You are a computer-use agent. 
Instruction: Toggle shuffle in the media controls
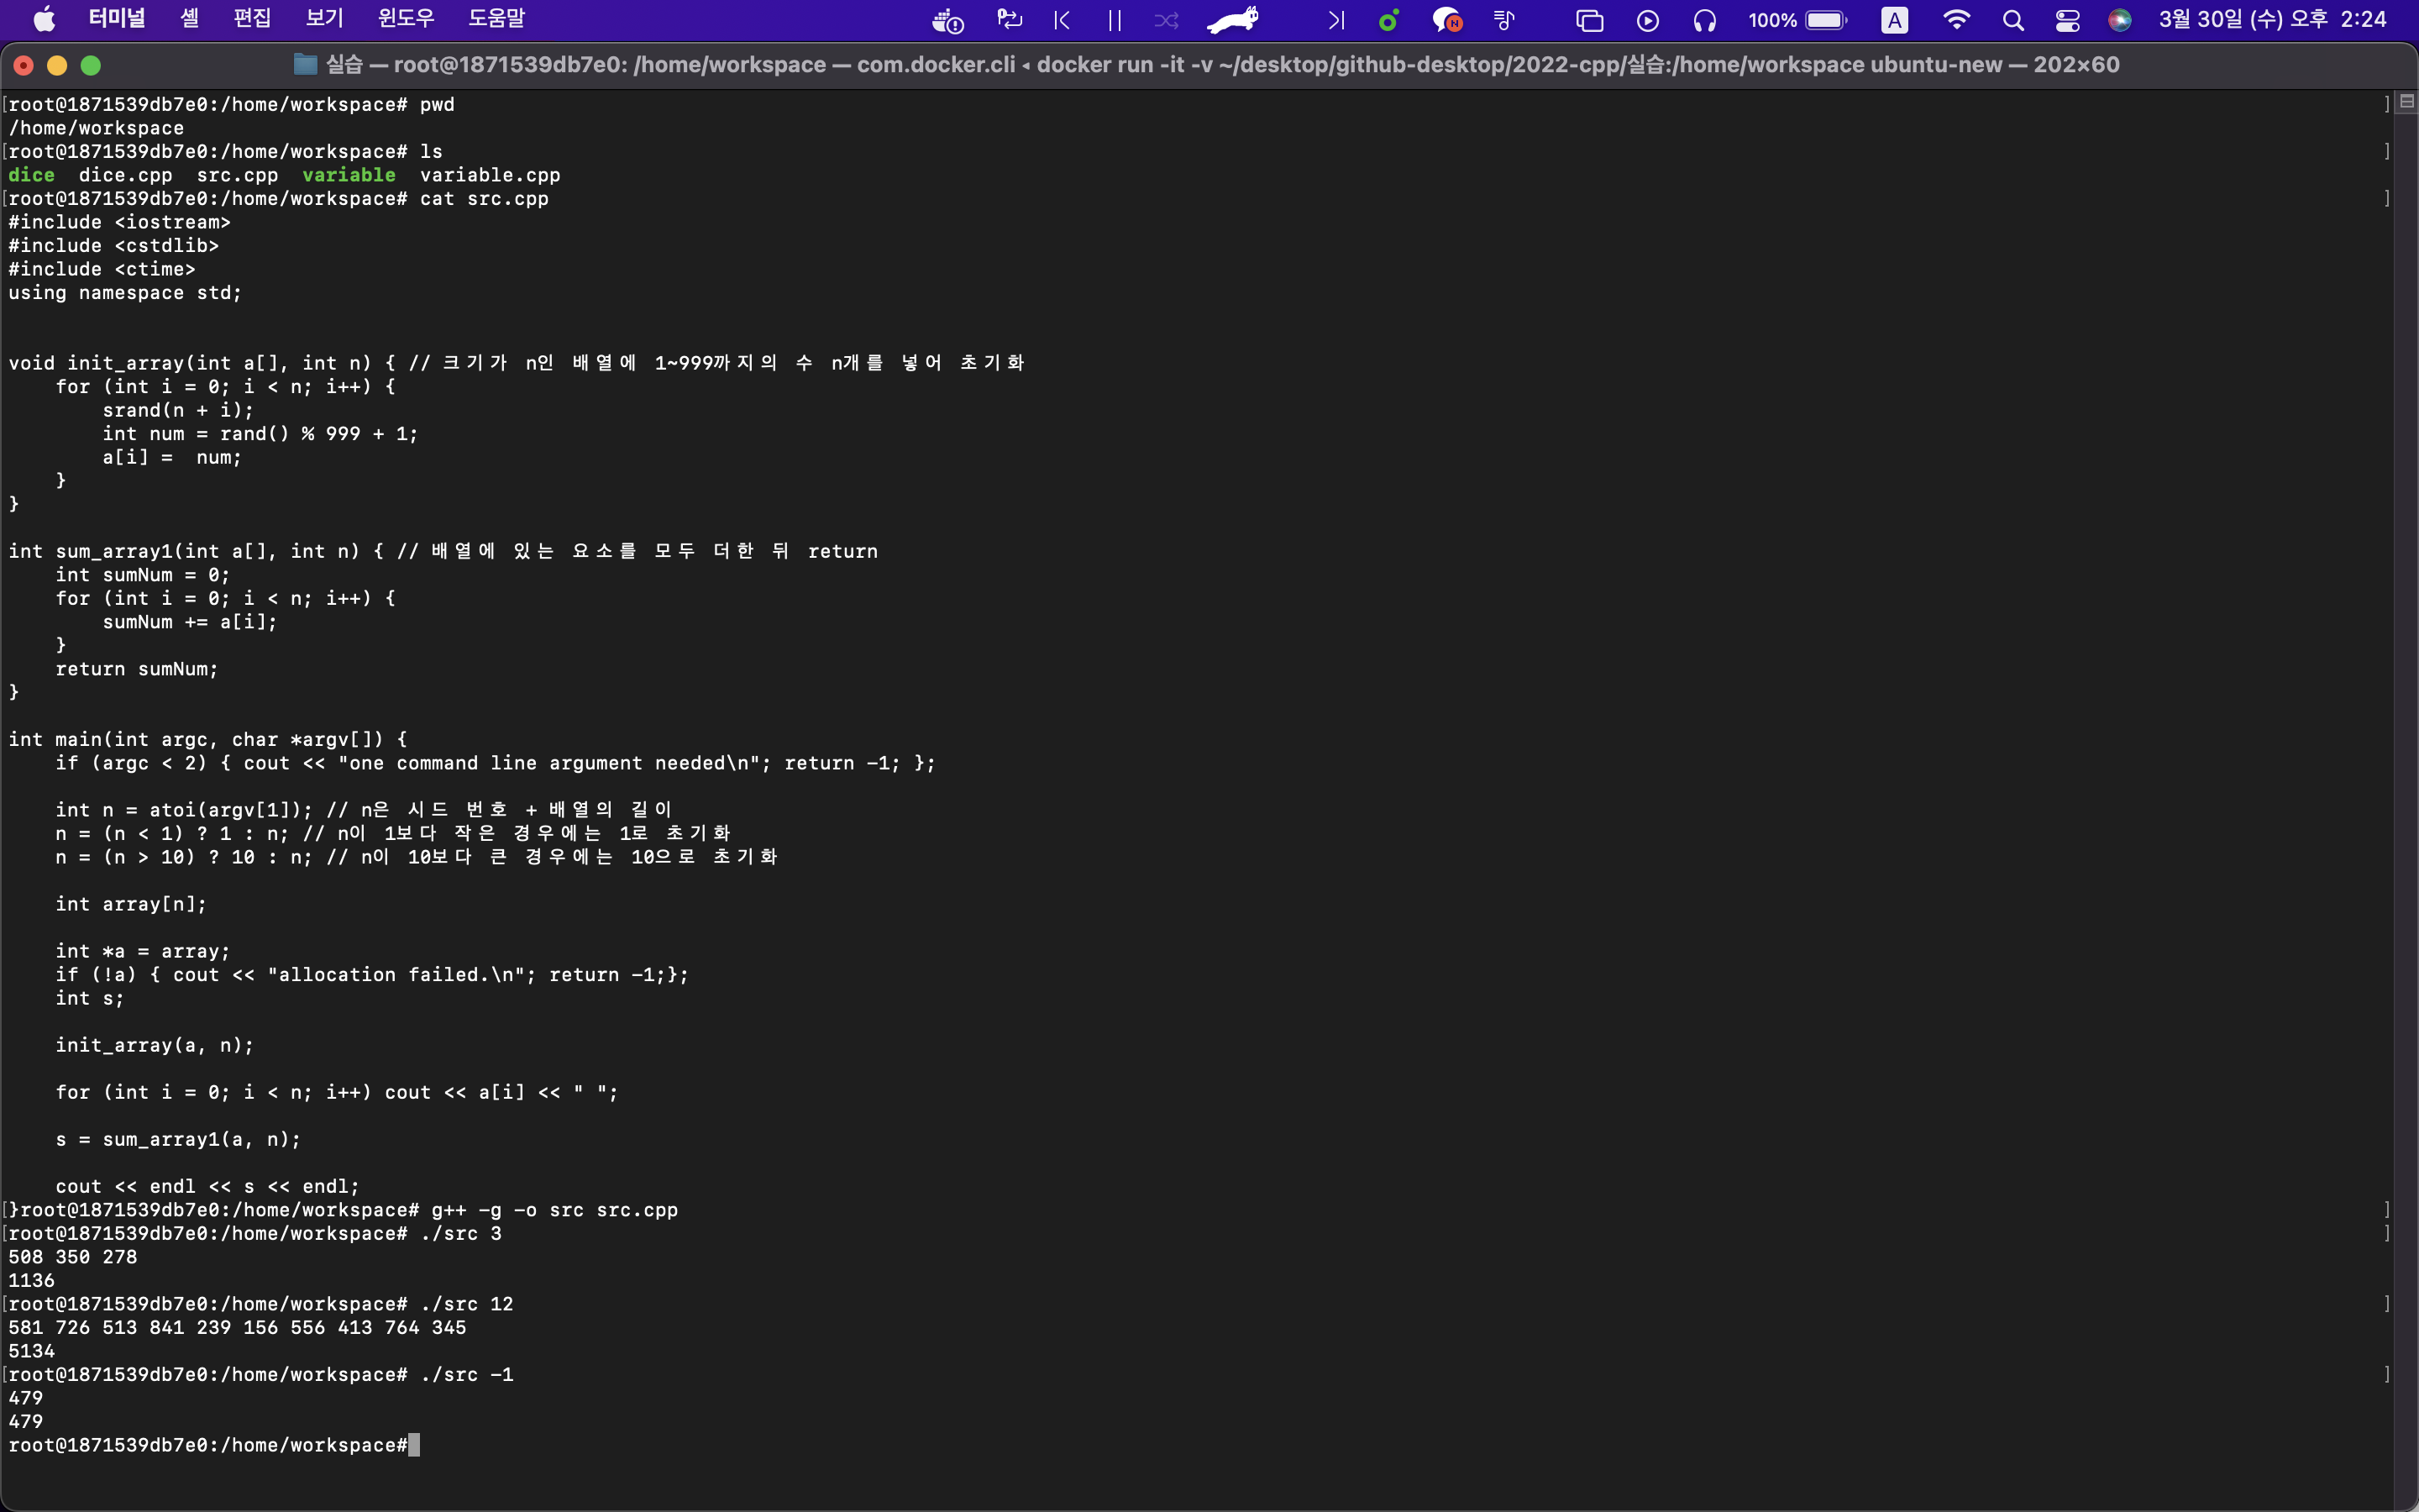click(x=1166, y=20)
